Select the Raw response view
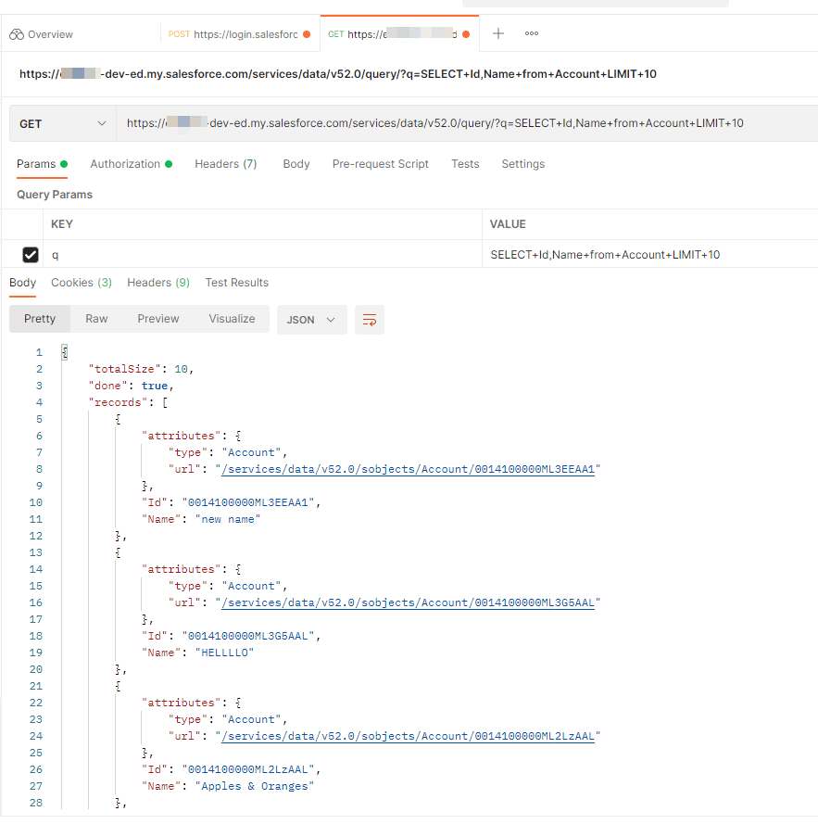Image resolution: width=818 pixels, height=824 pixels. pyautogui.click(x=96, y=319)
